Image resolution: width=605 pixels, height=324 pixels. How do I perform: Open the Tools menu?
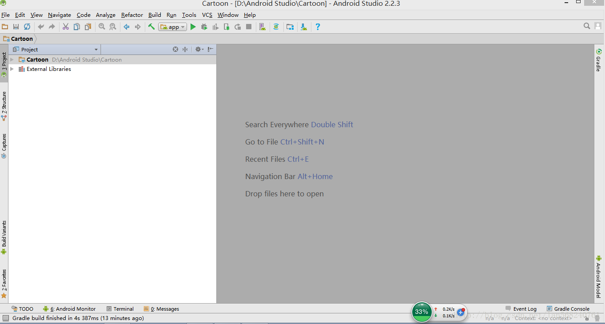click(x=189, y=15)
